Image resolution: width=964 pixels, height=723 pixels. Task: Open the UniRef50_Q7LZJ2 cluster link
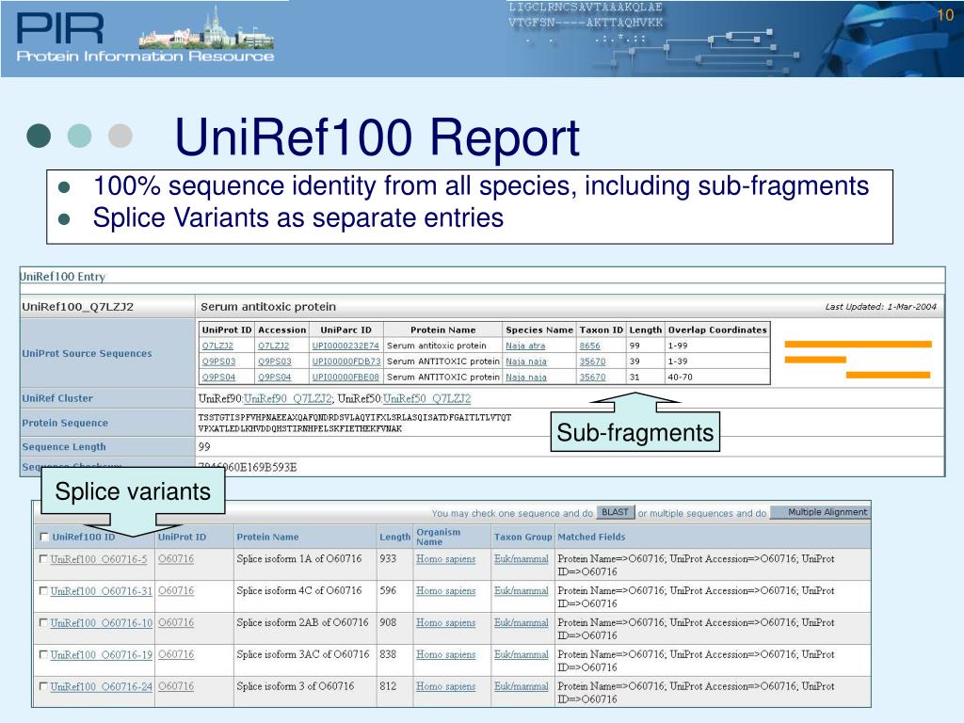click(x=426, y=399)
